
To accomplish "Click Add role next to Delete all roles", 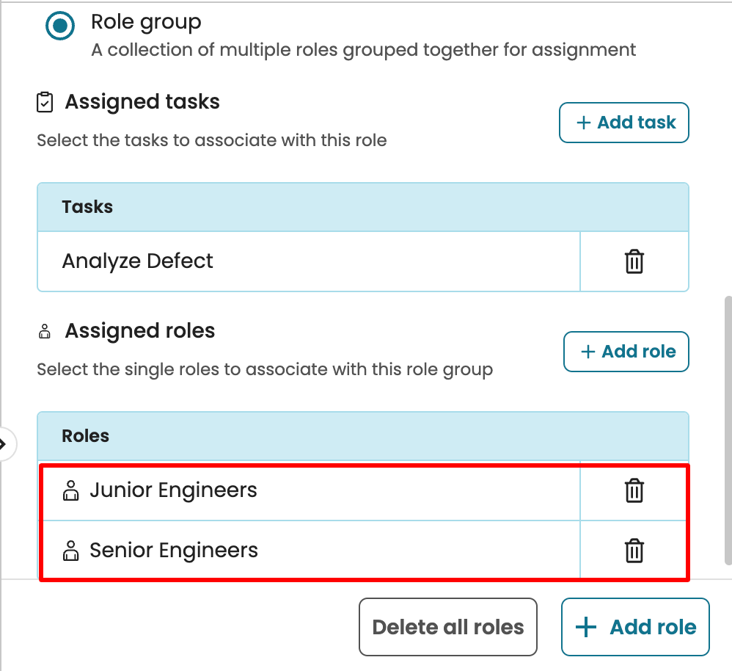I will 635,627.
